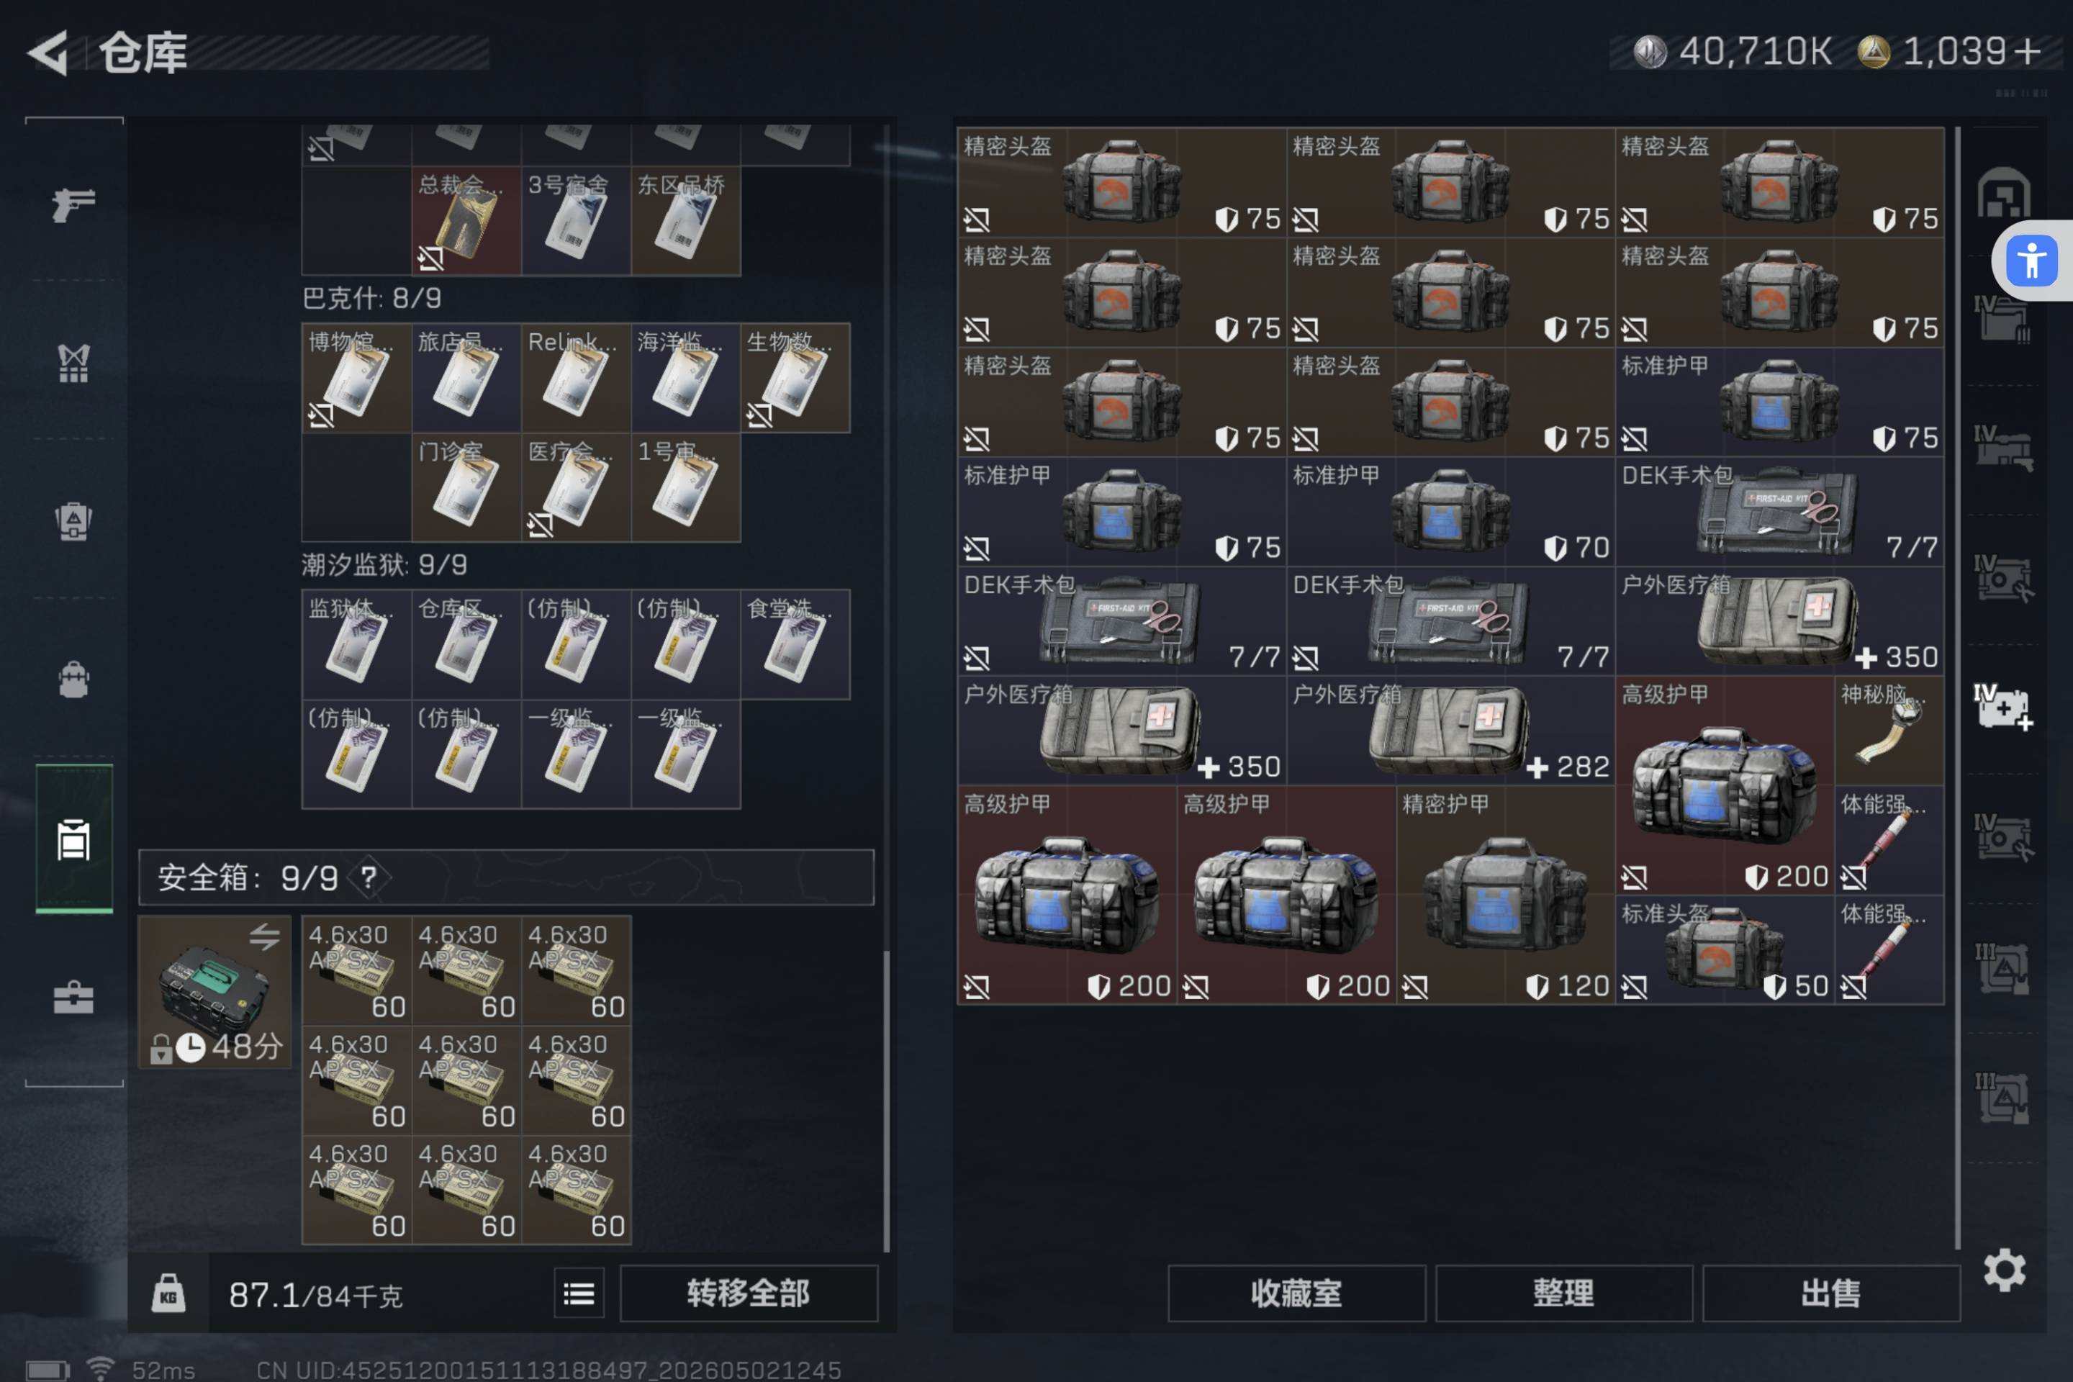Tap the gold triangle currency icon
The width and height of the screenshot is (2073, 1382).
[1874, 52]
